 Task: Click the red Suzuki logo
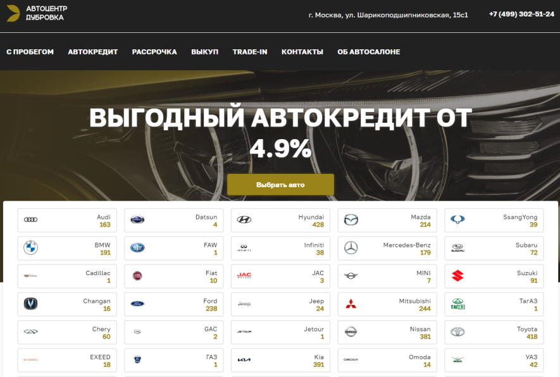pos(457,276)
